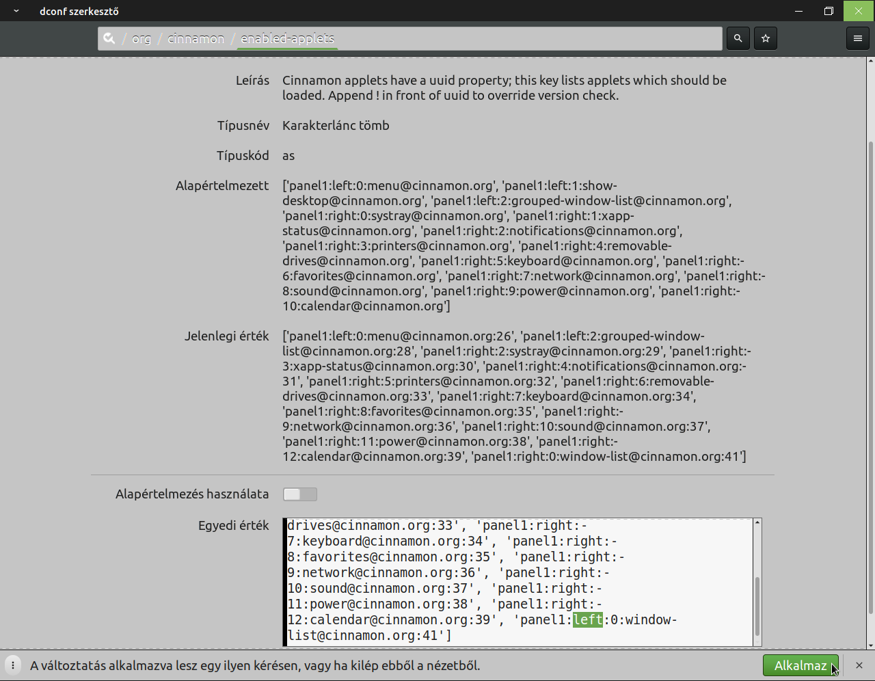Click the highlighted 'left' word in text field
The image size is (875, 681).
tap(588, 620)
